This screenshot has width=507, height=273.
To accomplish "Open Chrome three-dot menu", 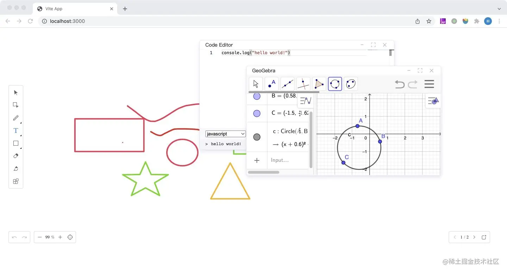I will click(x=499, y=21).
